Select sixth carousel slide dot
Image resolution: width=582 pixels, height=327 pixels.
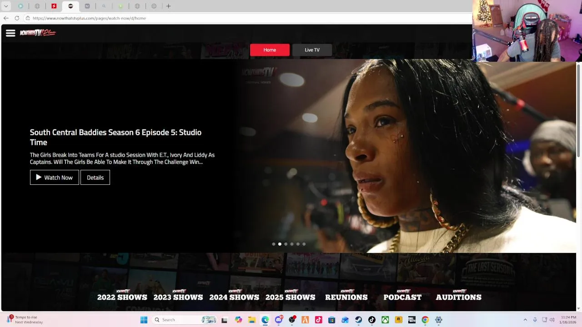click(x=304, y=244)
